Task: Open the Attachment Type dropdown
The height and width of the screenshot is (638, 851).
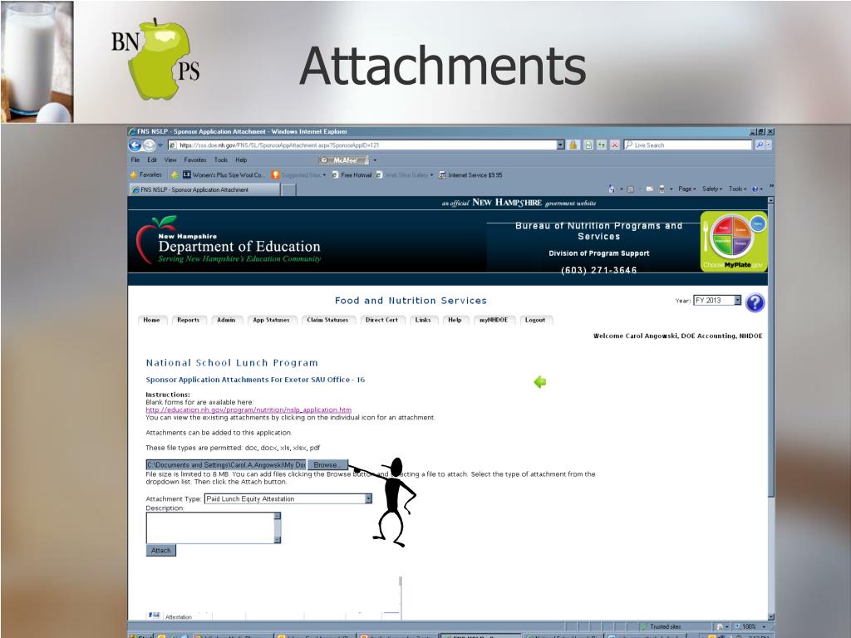Action: coord(288,498)
